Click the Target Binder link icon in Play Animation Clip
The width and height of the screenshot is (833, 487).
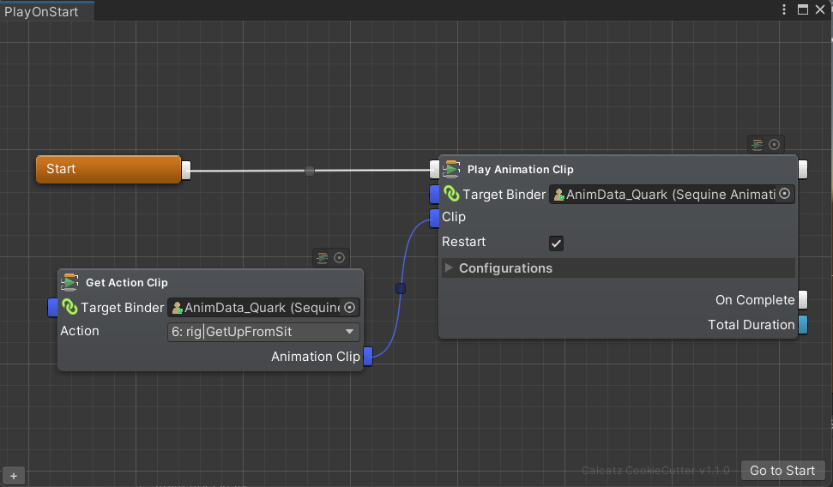pos(451,195)
